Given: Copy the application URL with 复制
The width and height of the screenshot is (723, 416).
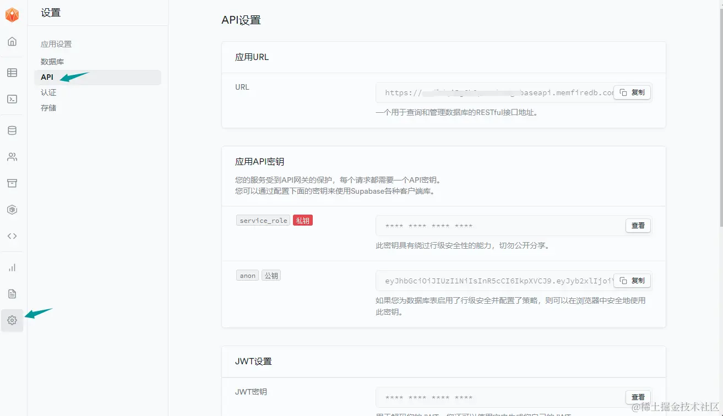Looking at the screenshot, I should [632, 92].
